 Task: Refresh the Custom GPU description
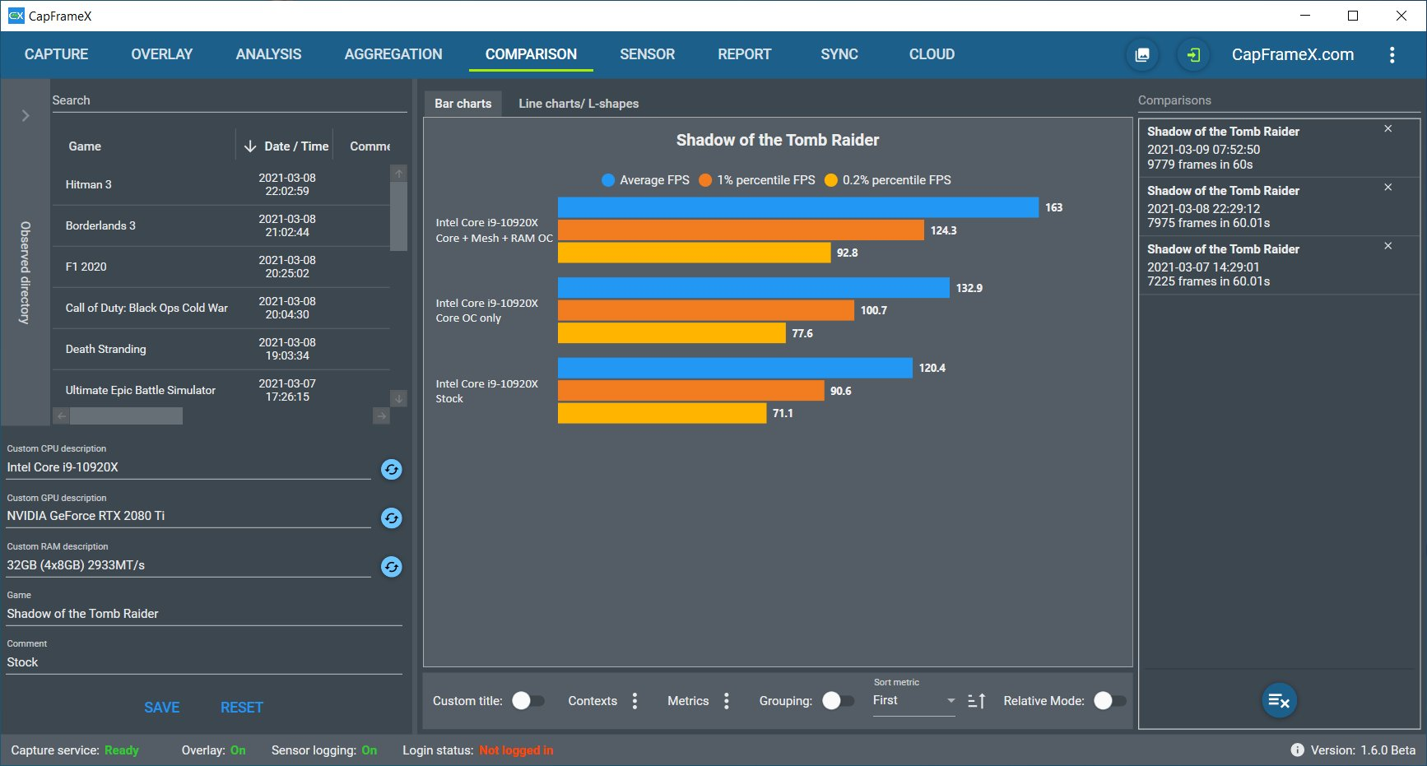(x=392, y=518)
